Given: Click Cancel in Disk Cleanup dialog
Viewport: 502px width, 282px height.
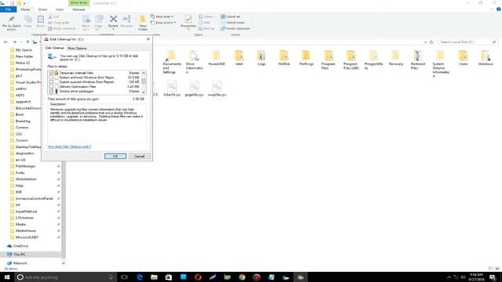Looking at the screenshot, I should coord(140,156).
